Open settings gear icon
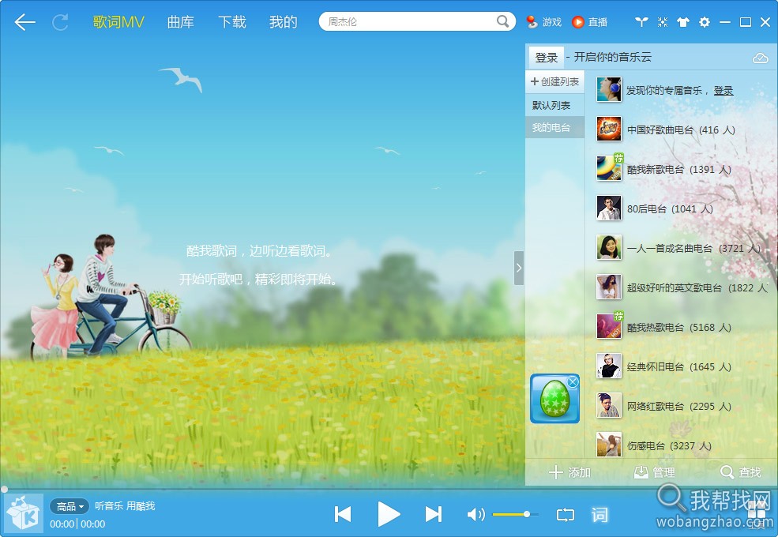Image resolution: width=778 pixels, height=537 pixels. (704, 22)
